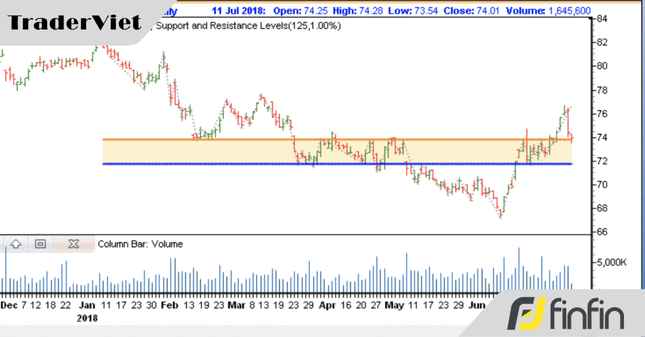Select the Column Bar: Volume label

point(140,244)
